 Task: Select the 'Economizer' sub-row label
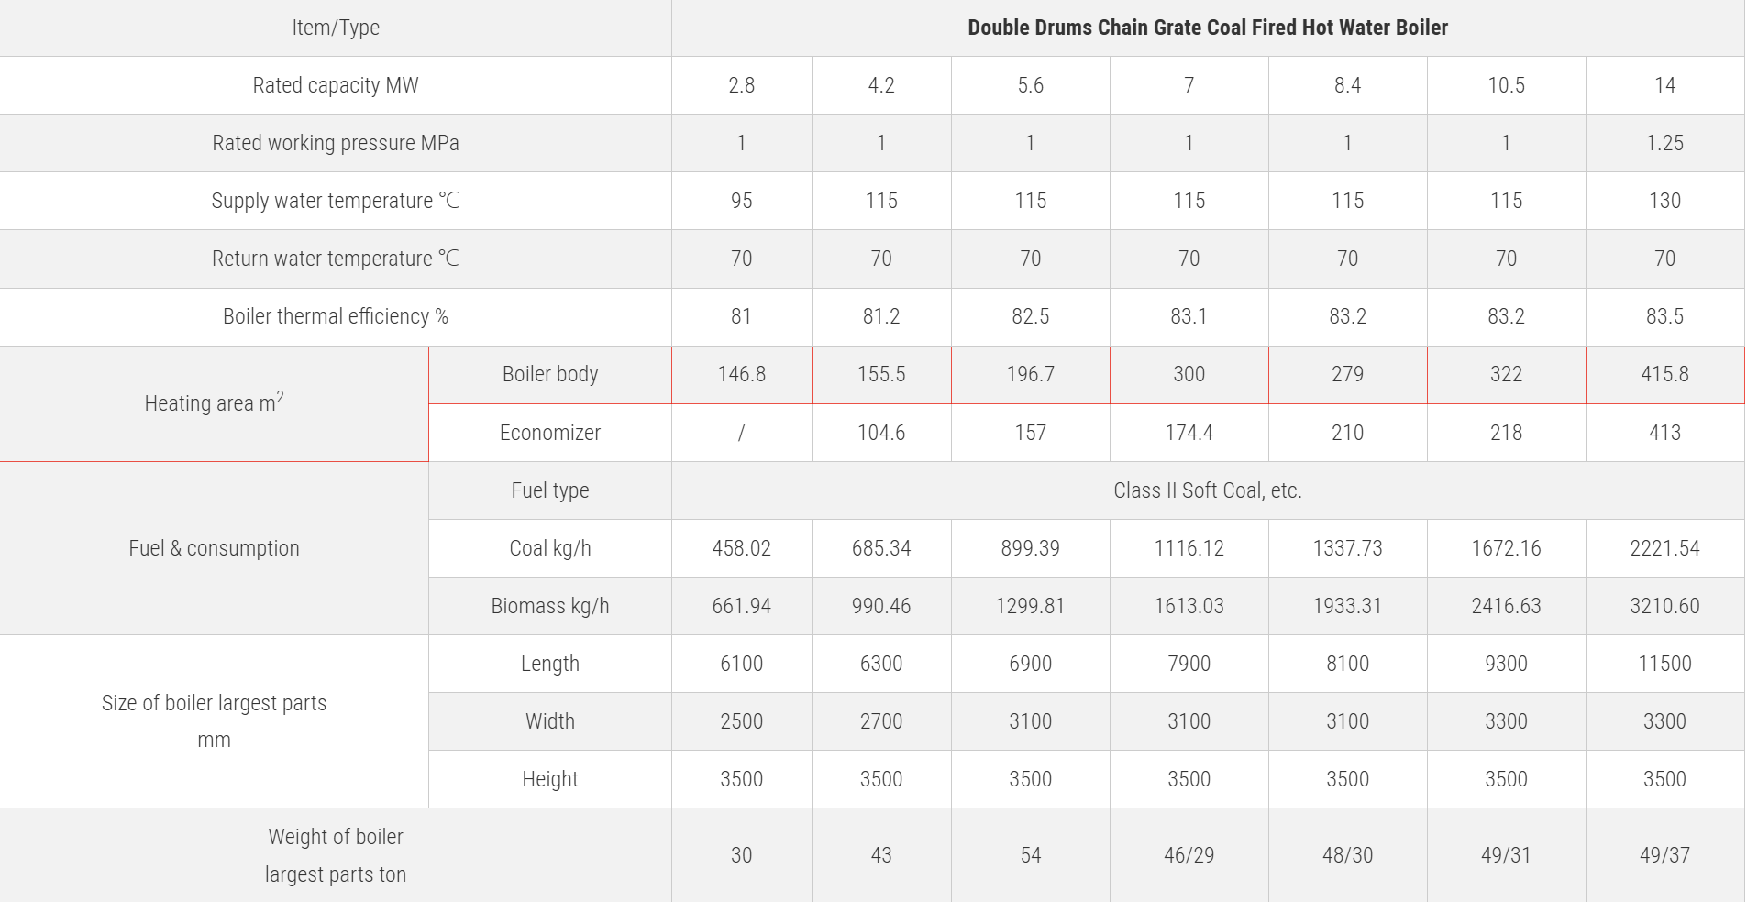click(550, 433)
